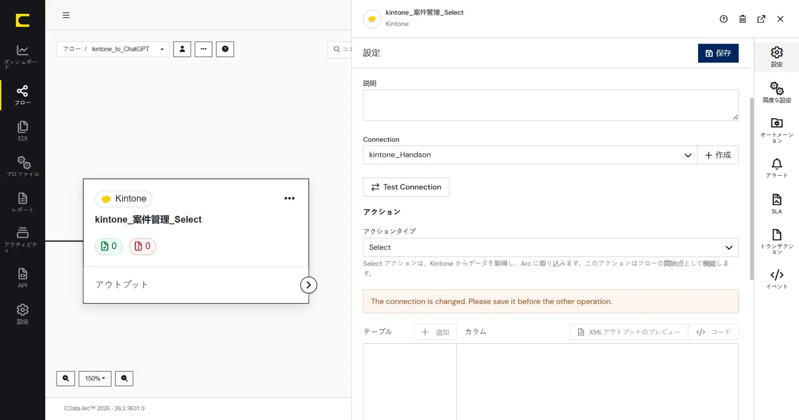Click the flow help question-mark button
The image size is (799, 420).
coord(225,49)
